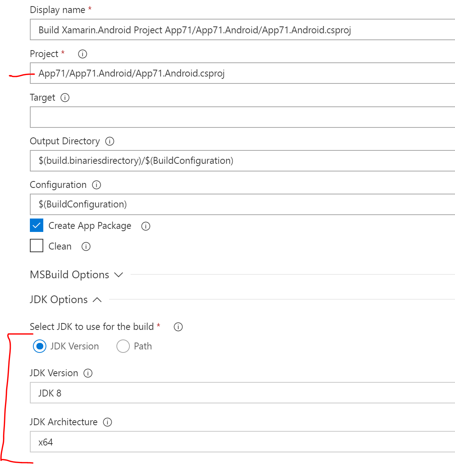Screen dimensions: 455x465
Task: Click the Configuration info icon
Action: 97,185
